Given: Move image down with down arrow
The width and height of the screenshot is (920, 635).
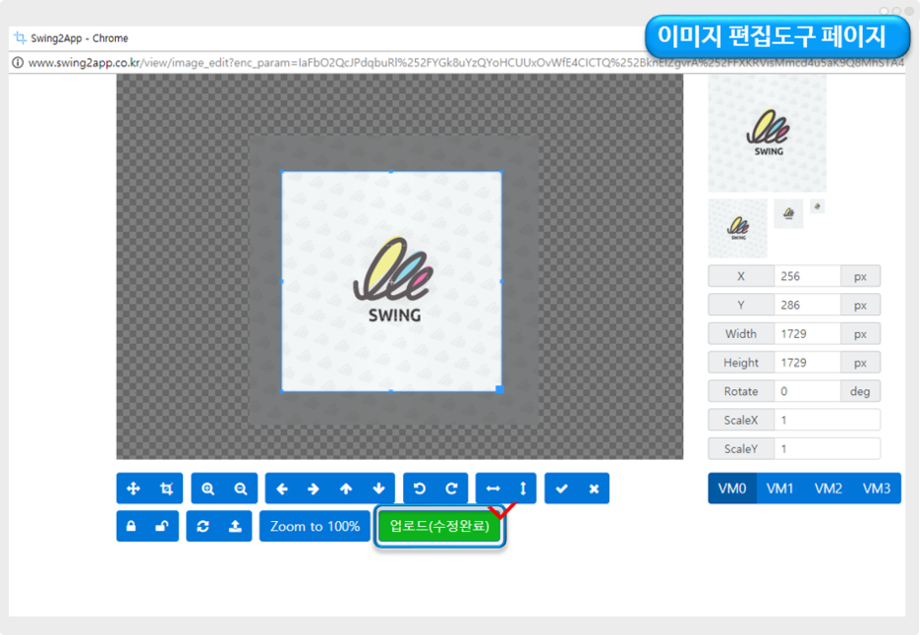Looking at the screenshot, I should click(379, 489).
